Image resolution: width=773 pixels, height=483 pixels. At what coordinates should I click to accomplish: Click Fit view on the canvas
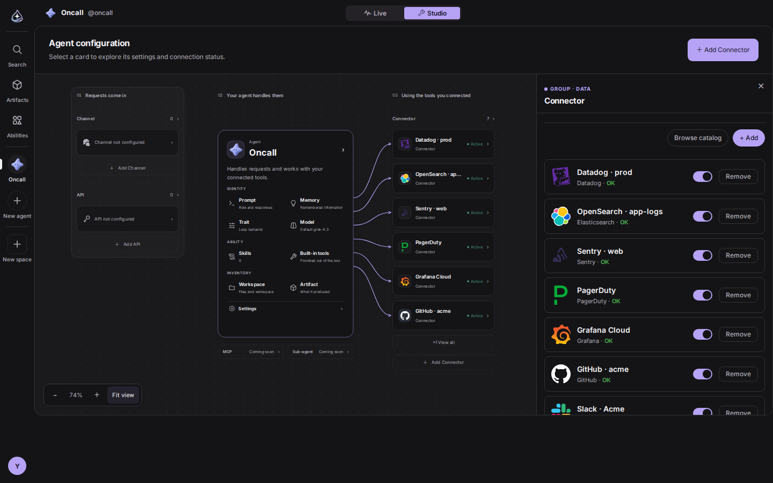[x=123, y=395]
